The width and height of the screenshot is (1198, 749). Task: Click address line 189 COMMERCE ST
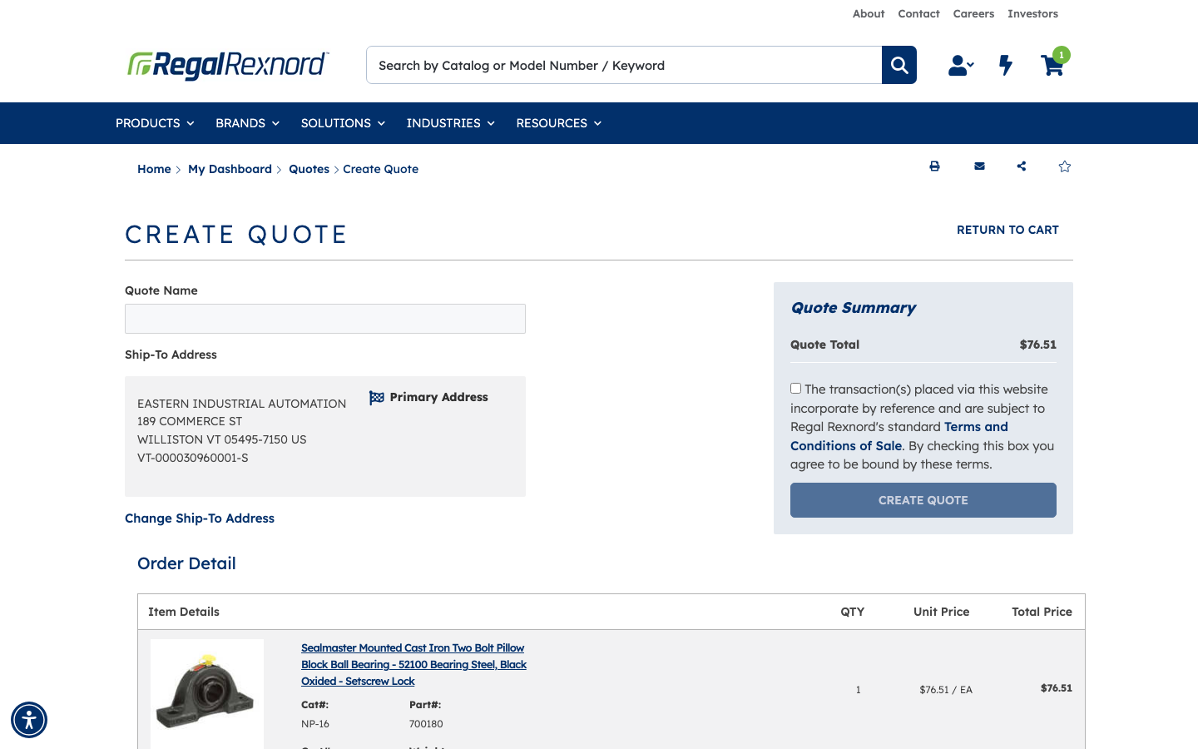click(190, 421)
